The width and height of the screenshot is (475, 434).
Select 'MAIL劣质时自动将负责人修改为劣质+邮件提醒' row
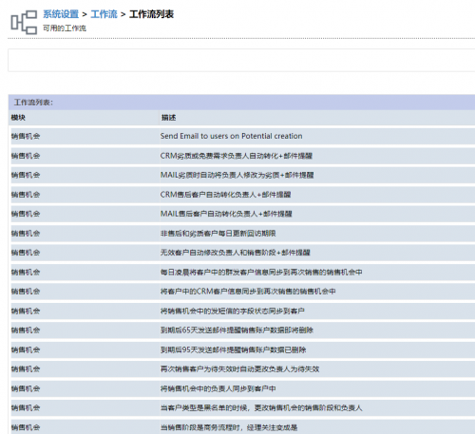(243, 175)
